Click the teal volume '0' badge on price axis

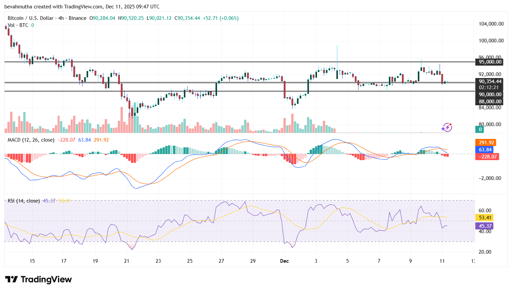tap(479, 129)
